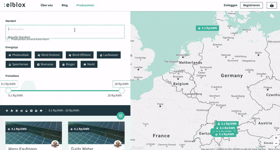Click the pie chart icon in summary bar
This screenshot has width=280, height=150.
point(31,111)
